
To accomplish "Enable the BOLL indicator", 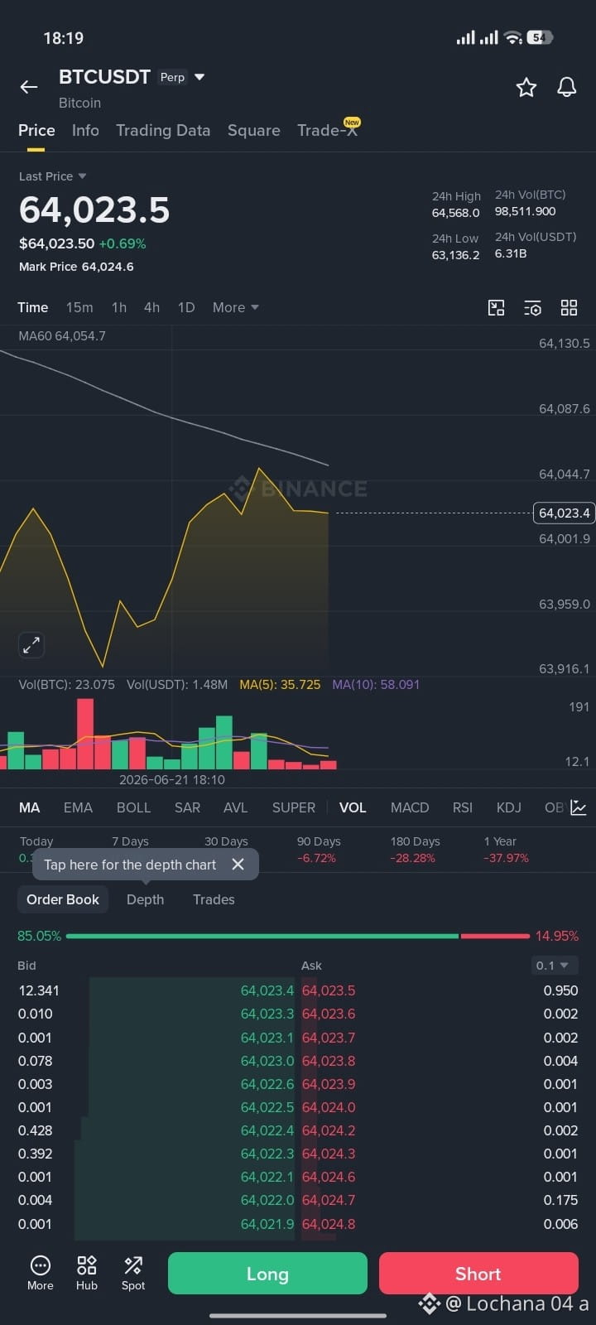I will (133, 807).
